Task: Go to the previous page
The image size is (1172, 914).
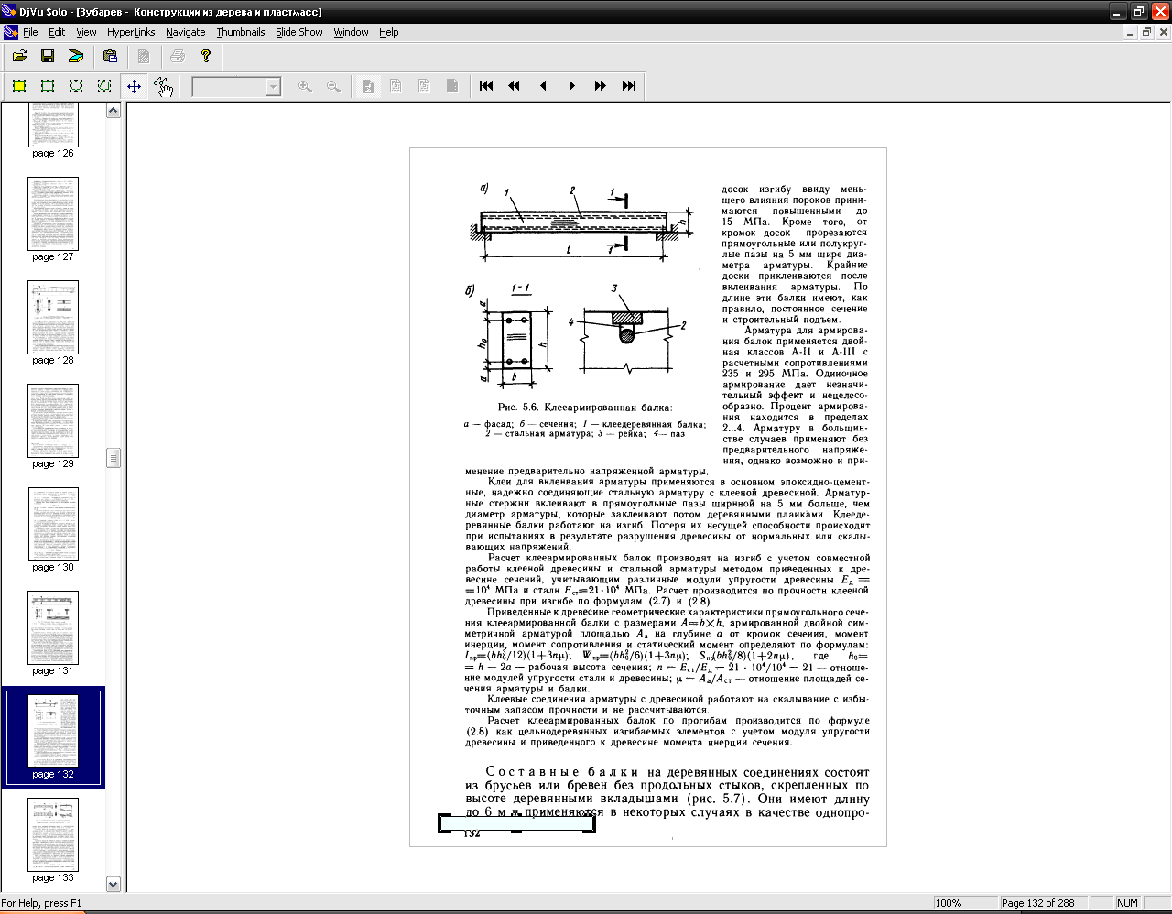Action: click(543, 86)
